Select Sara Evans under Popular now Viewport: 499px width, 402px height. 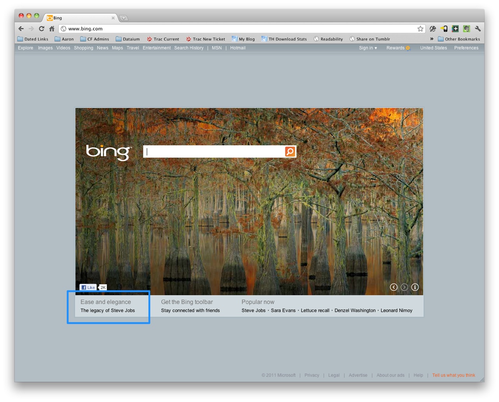coord(283,310)
